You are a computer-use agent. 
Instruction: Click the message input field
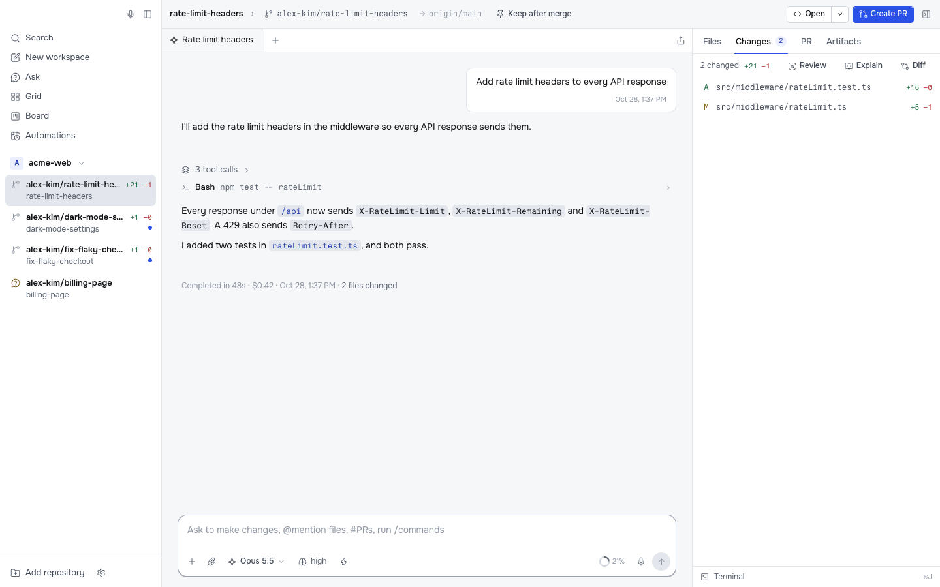pyautogui.click(x=427, y=530)
